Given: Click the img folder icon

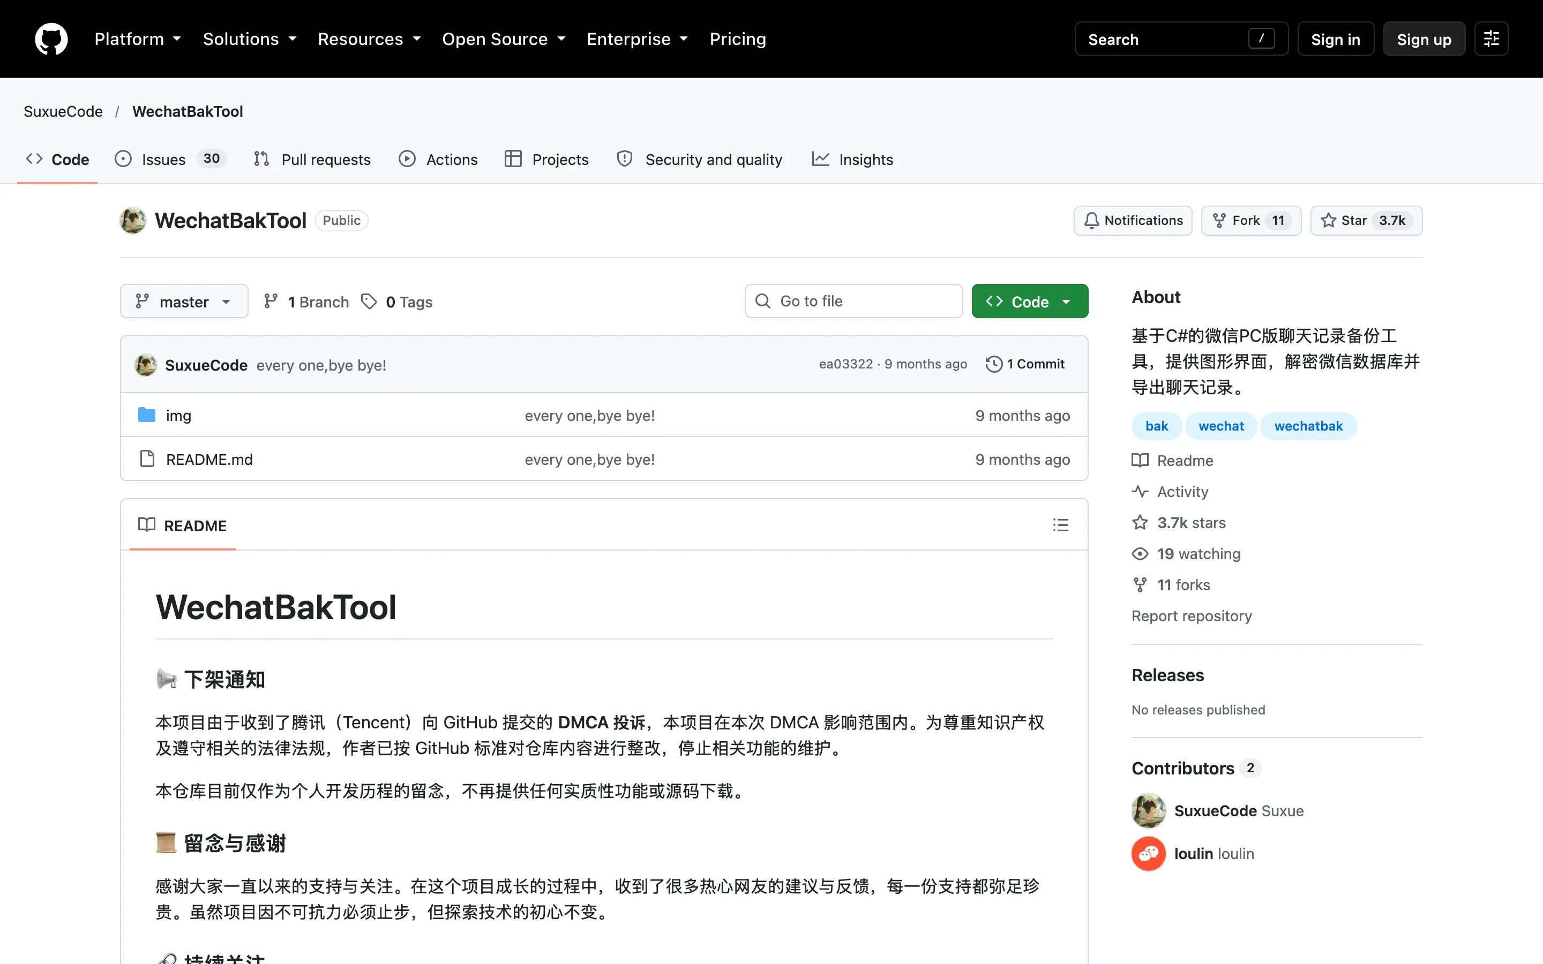Looking at the screenshot, I should [147, 415].
